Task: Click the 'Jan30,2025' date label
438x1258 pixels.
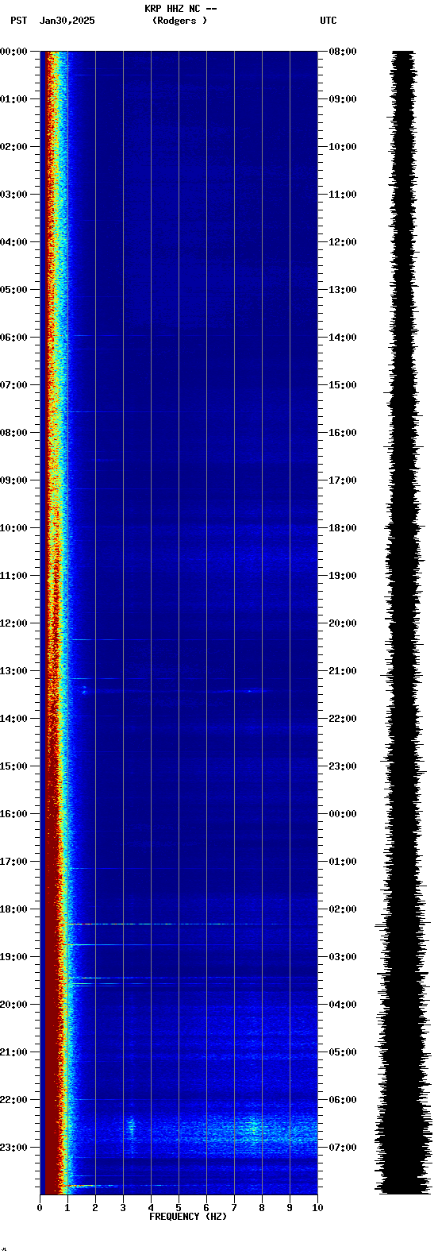Action: pyautogui.click(x=67, y=21)
